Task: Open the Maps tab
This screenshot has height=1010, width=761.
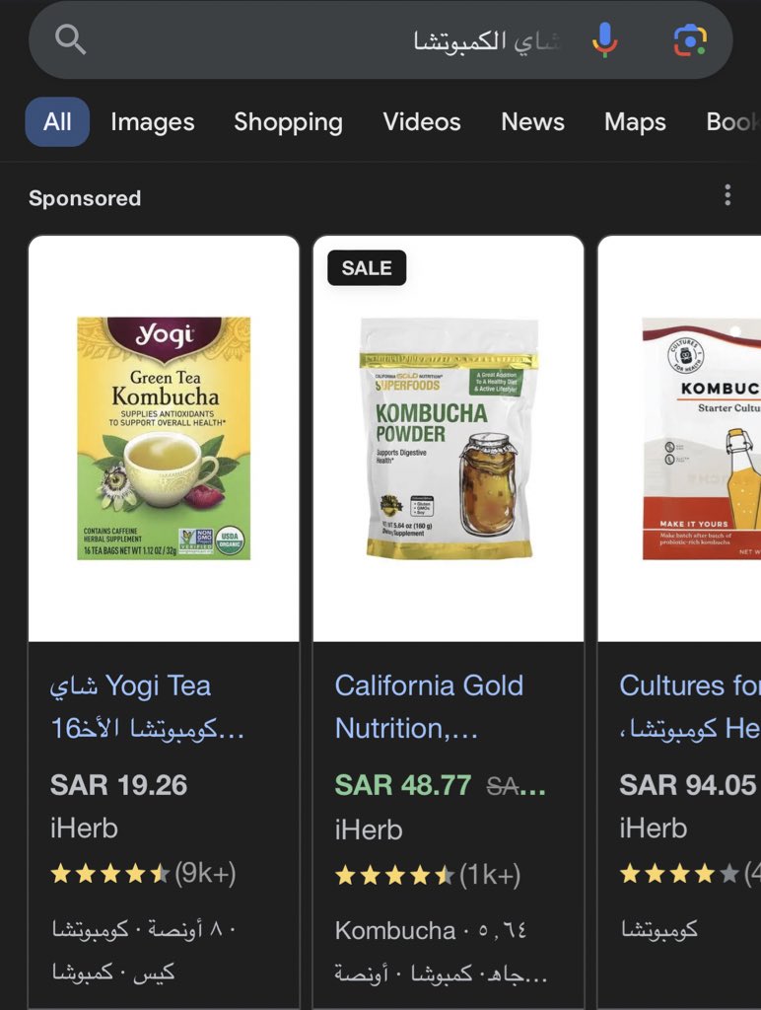Action: click(x=636, y=121)
